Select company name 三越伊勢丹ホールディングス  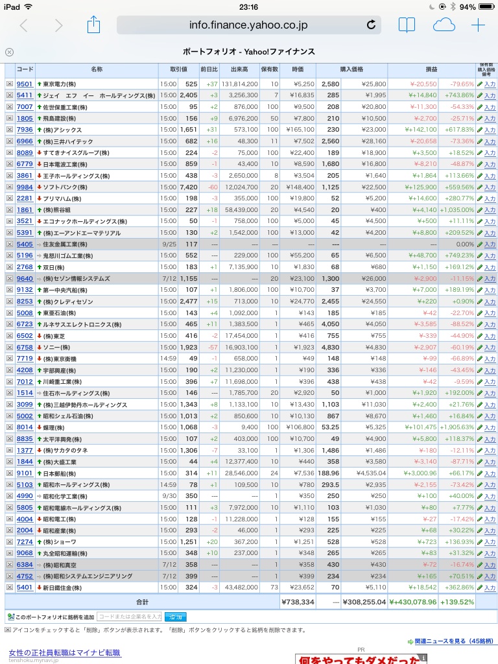click(x=85, y=405)
